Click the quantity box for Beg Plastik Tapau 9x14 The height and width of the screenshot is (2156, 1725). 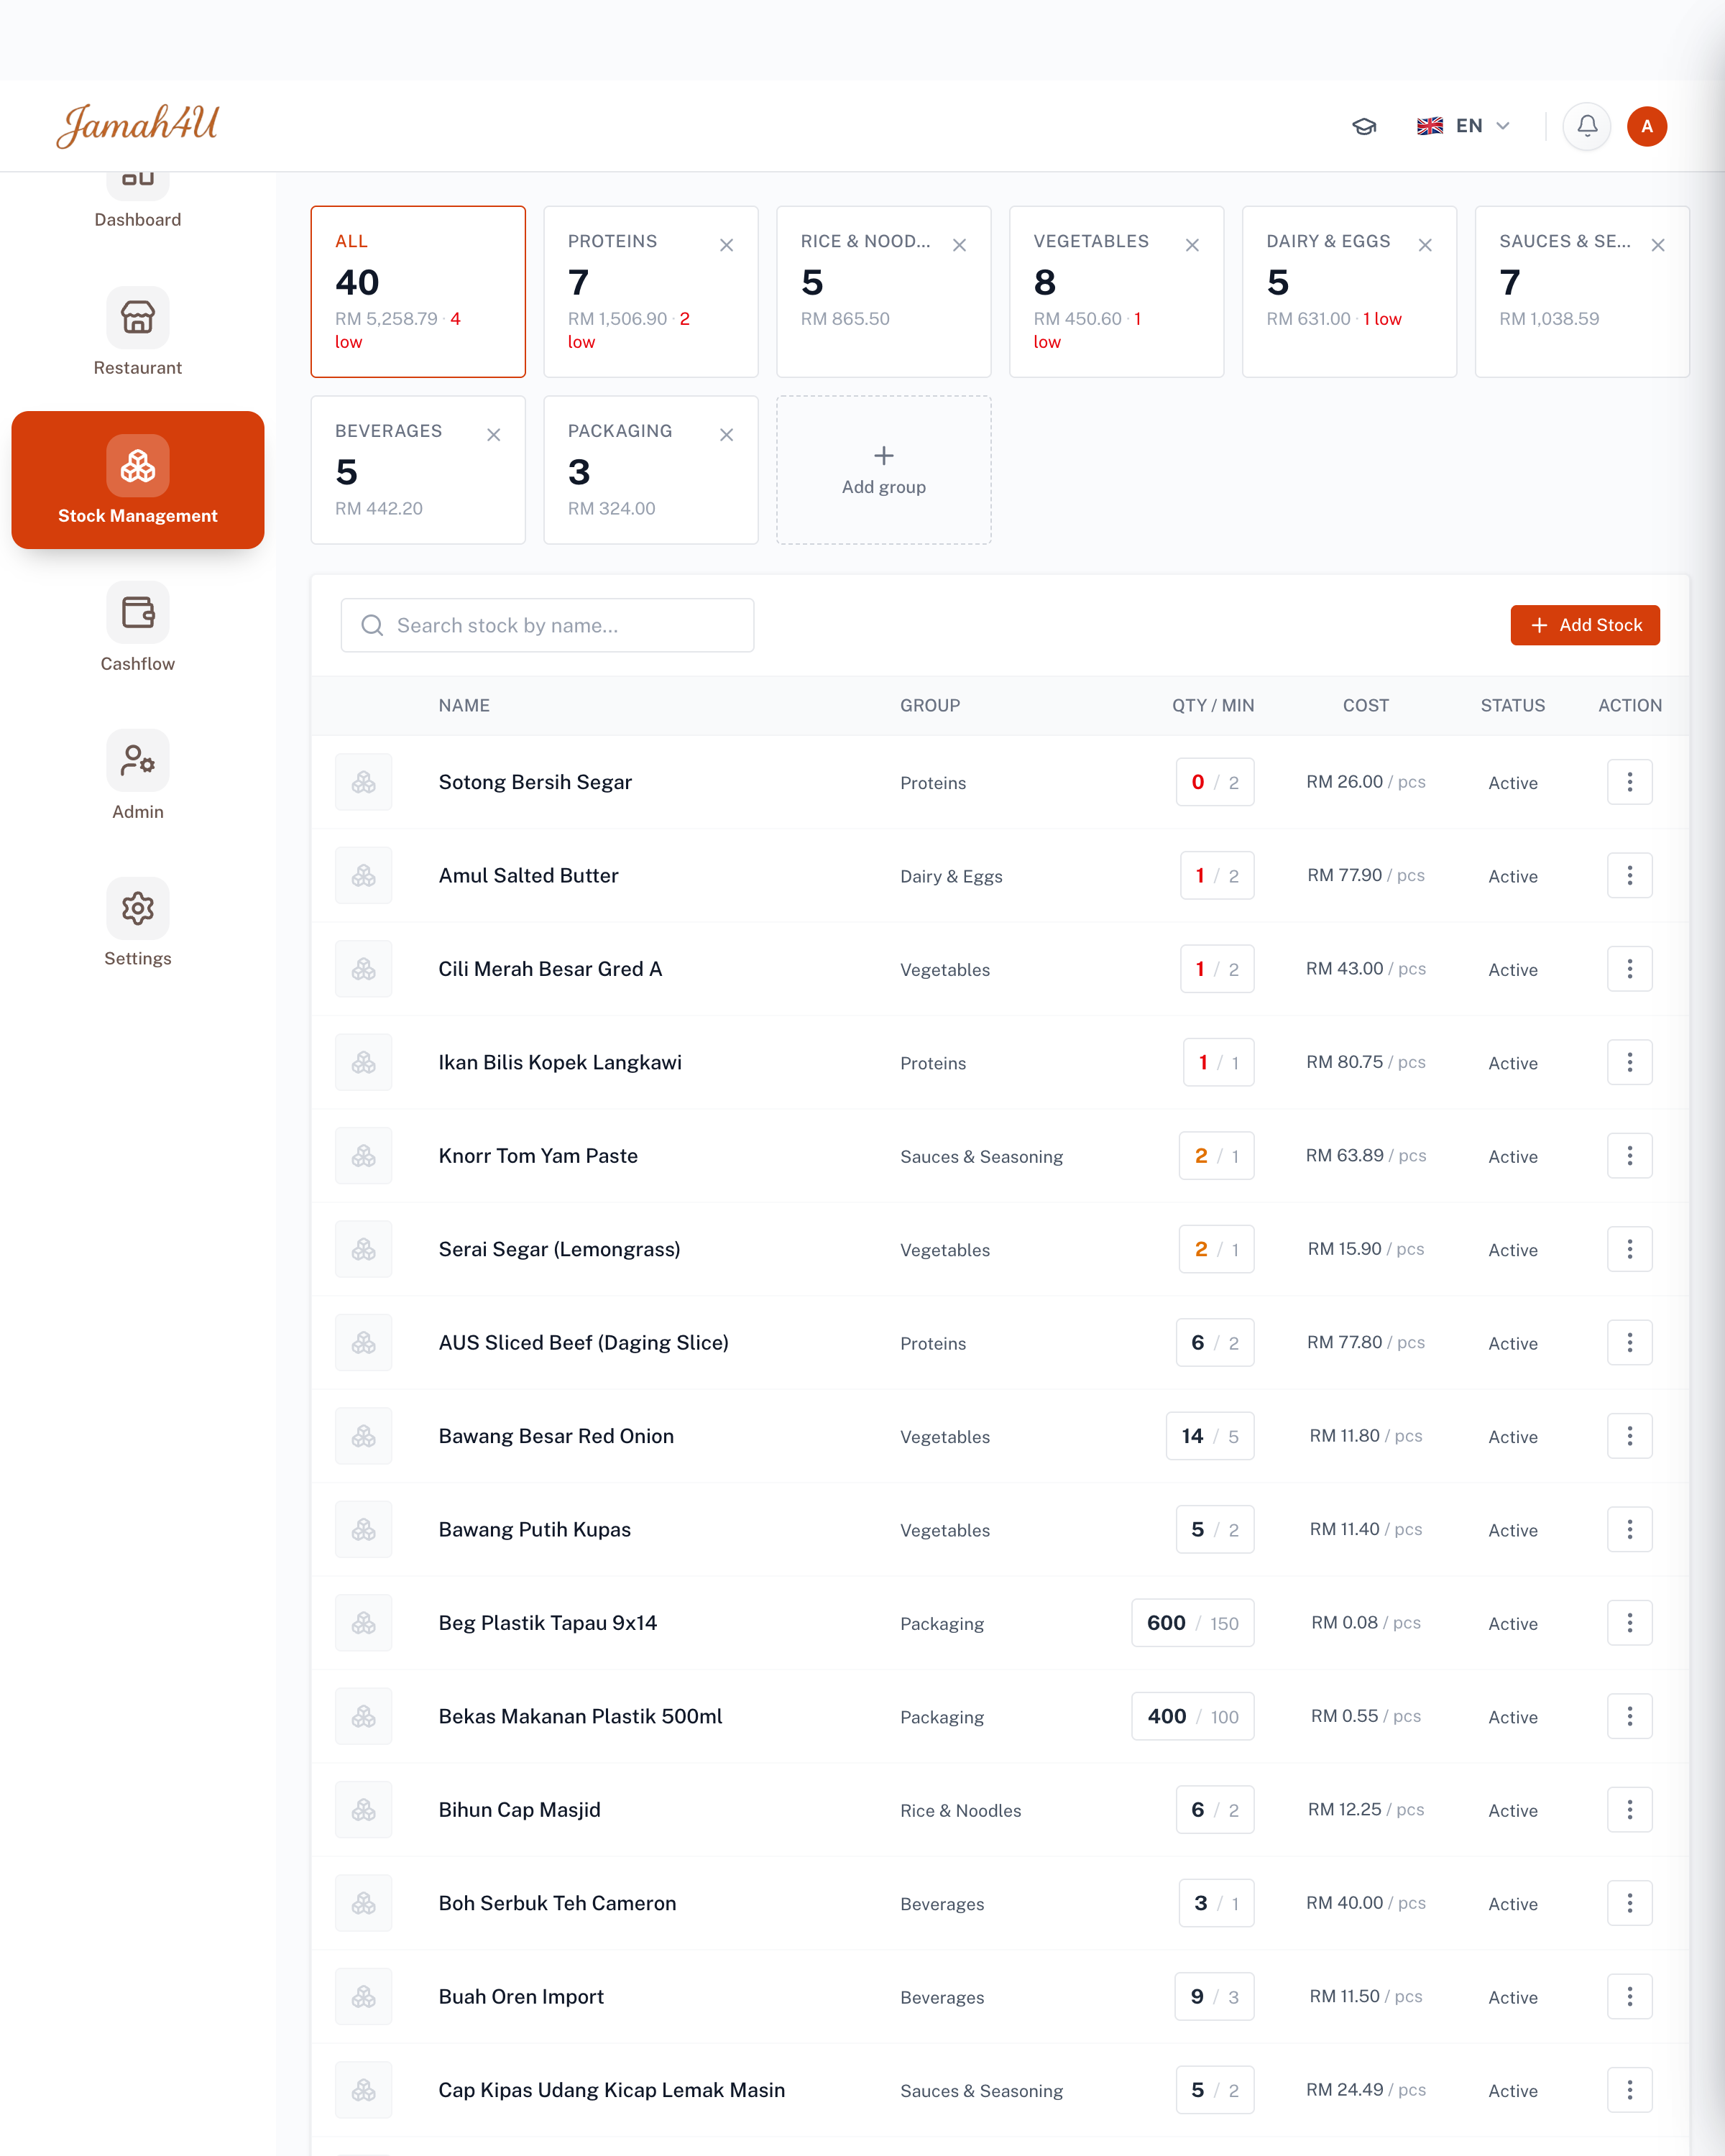tap(1193, 1622)
